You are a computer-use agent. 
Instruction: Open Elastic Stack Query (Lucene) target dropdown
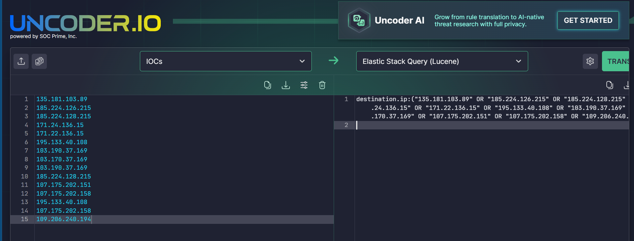coord(442,61)
